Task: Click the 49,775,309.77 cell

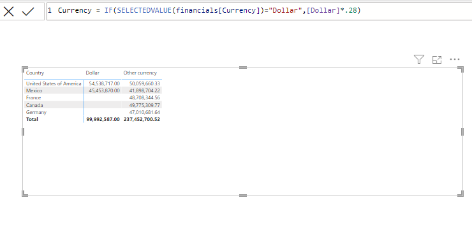Action: (x=145, y=105)
